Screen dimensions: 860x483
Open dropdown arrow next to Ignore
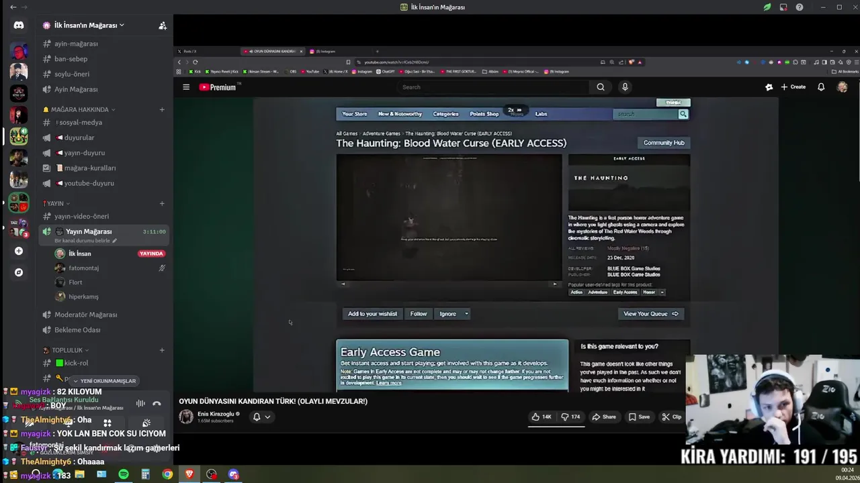point(466,314)
